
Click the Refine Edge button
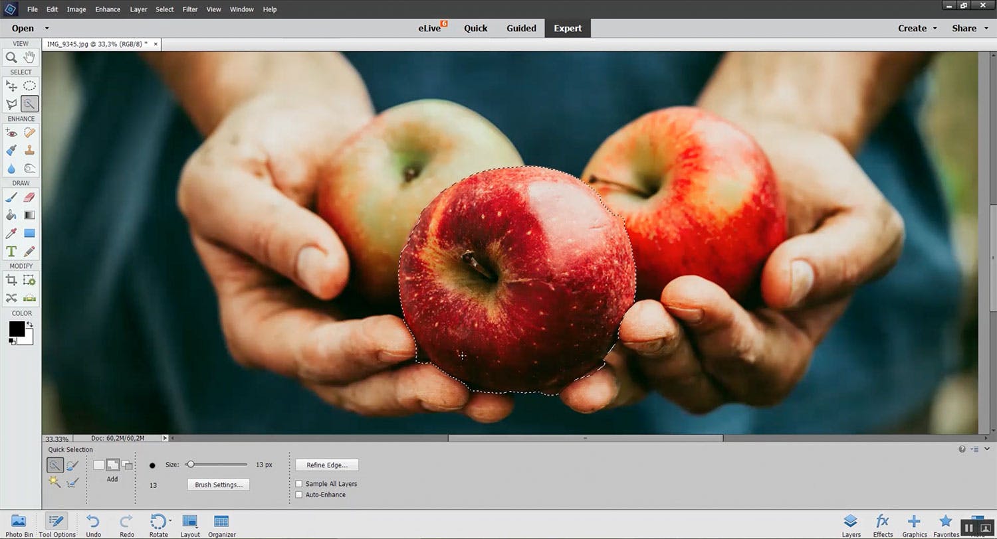point(327,465)
